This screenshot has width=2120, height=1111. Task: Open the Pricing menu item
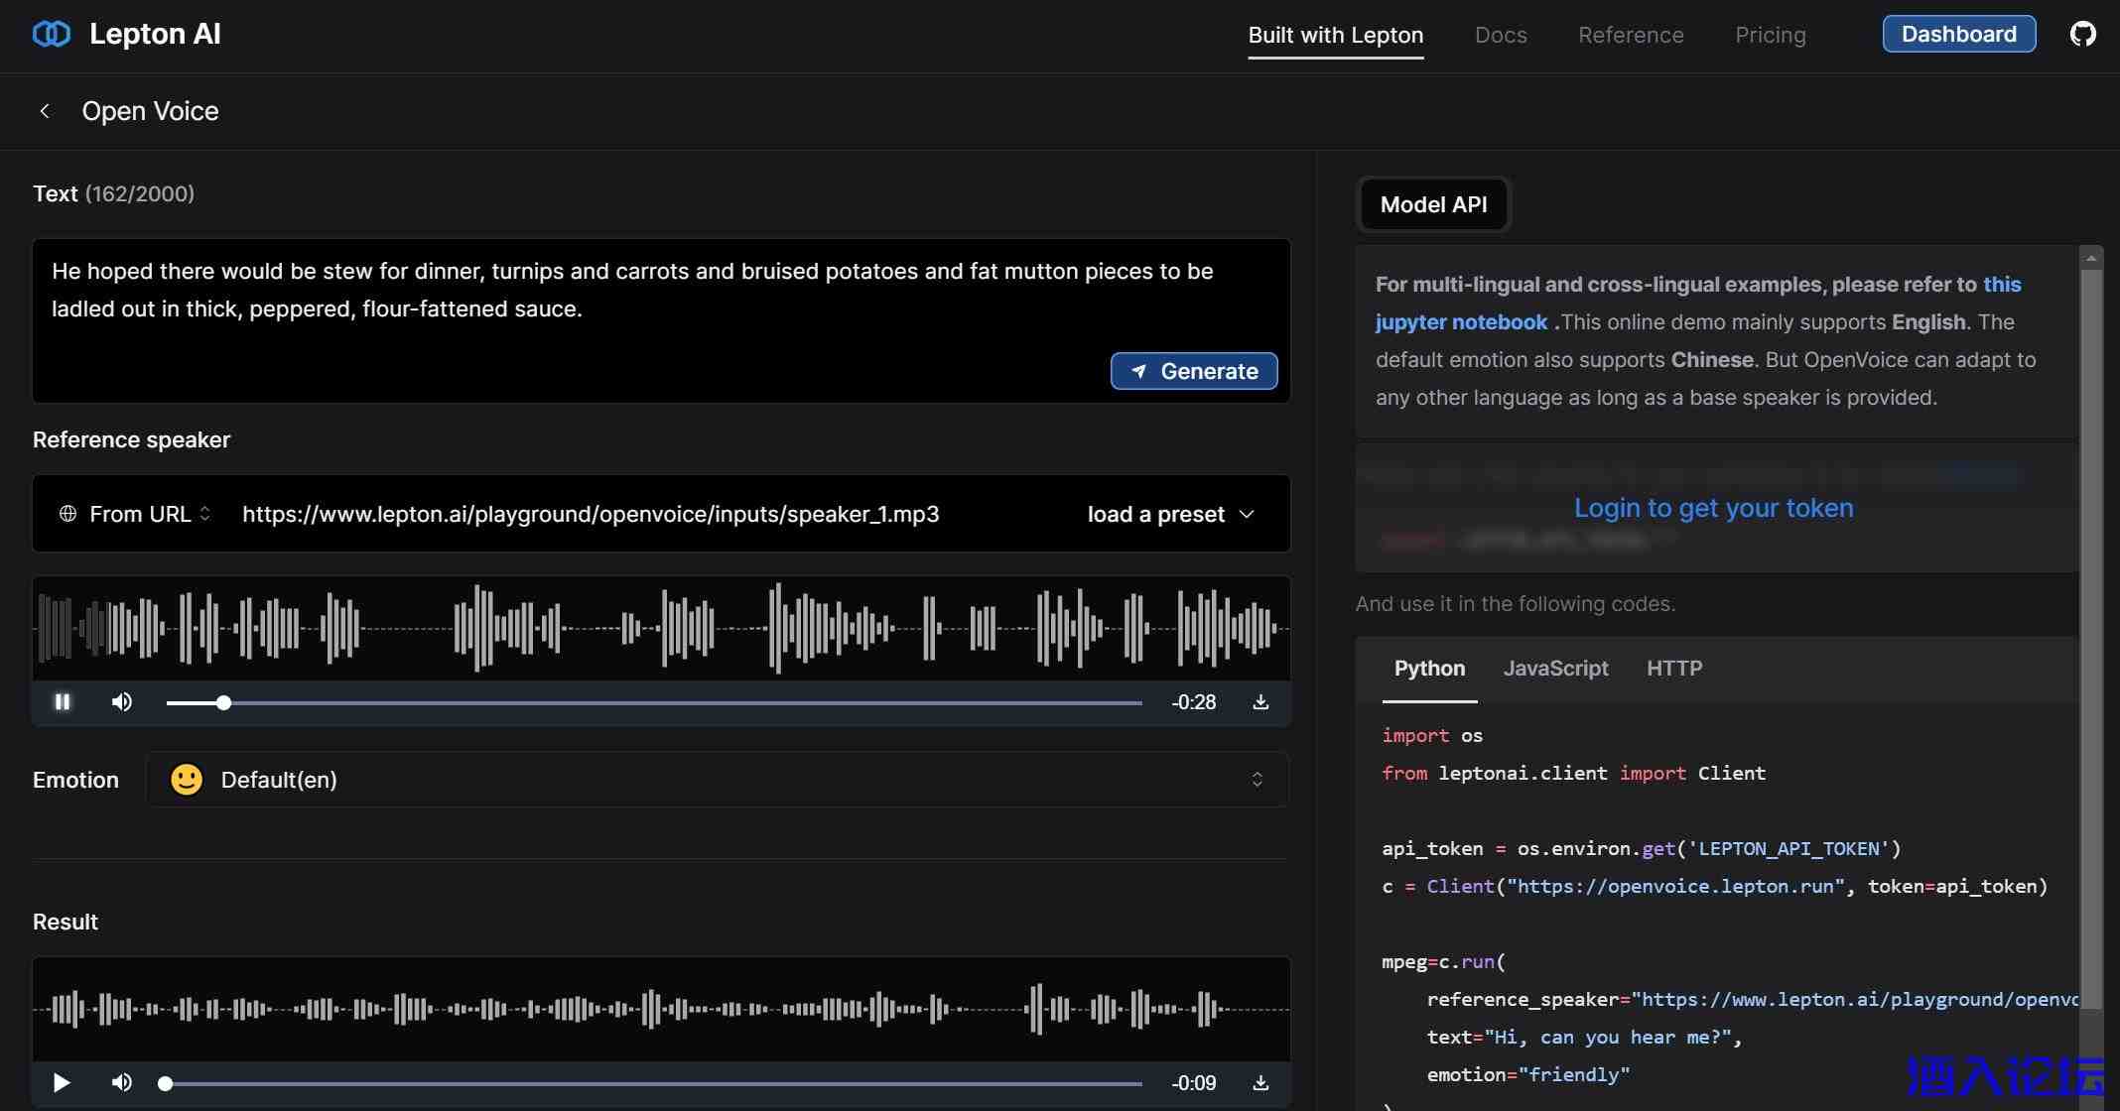[x=1770, y=35]
